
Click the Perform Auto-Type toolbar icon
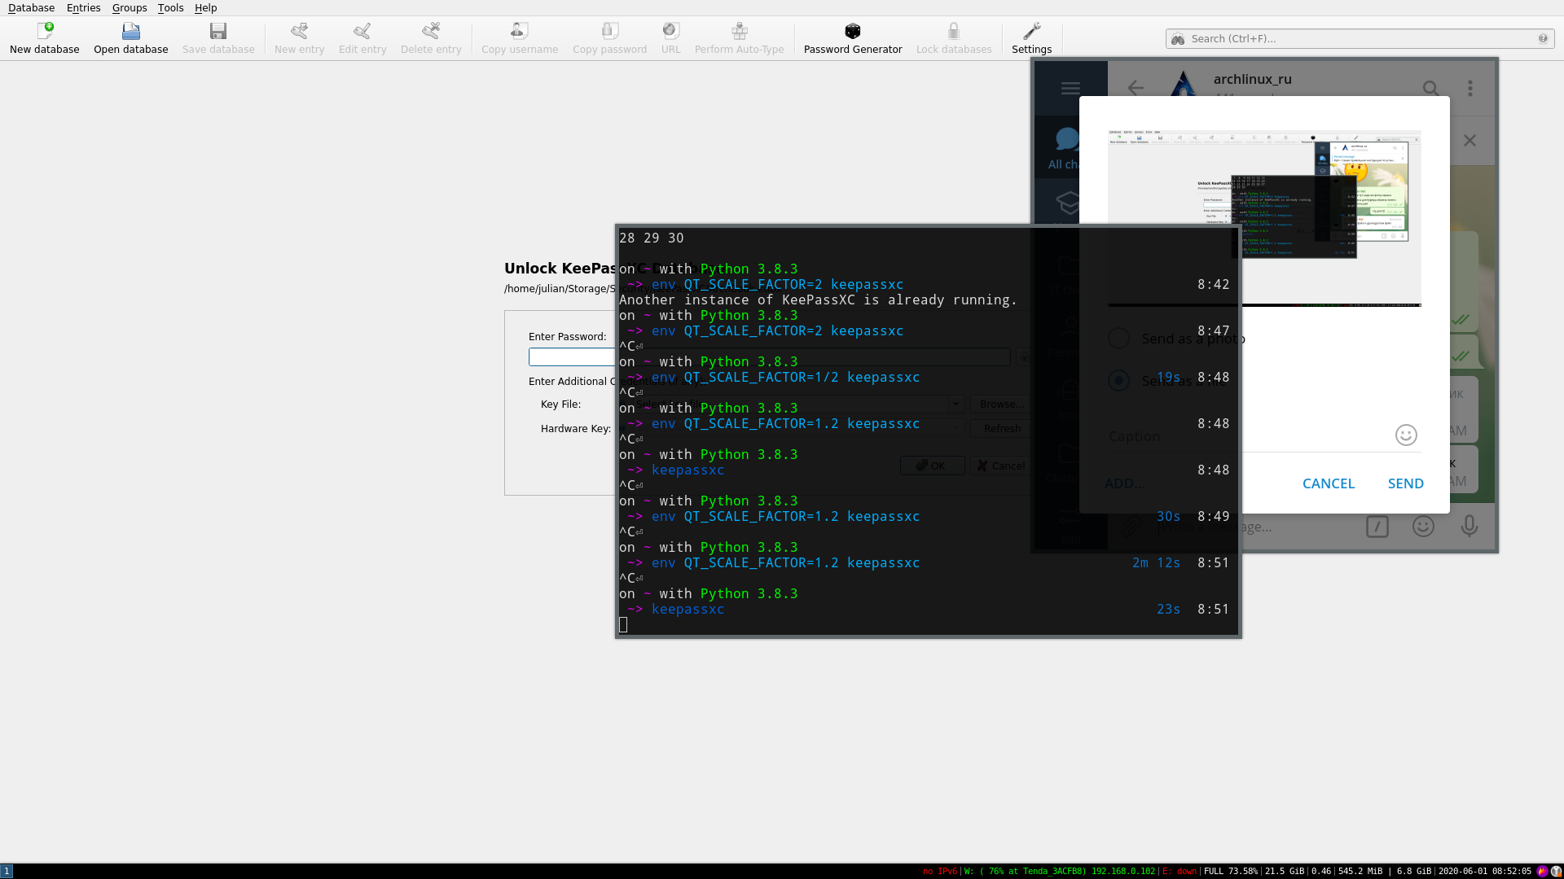(740, 31)
